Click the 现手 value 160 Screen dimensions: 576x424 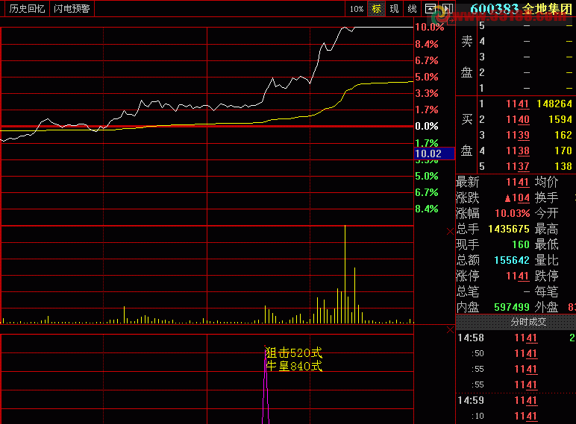(521, 244)
